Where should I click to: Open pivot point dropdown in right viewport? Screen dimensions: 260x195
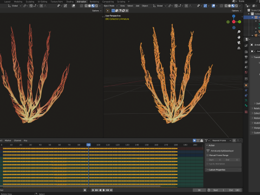pyautogui.click(x=171, y=6)
